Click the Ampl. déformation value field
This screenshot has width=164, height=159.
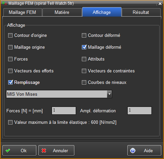tap(140, 111)
